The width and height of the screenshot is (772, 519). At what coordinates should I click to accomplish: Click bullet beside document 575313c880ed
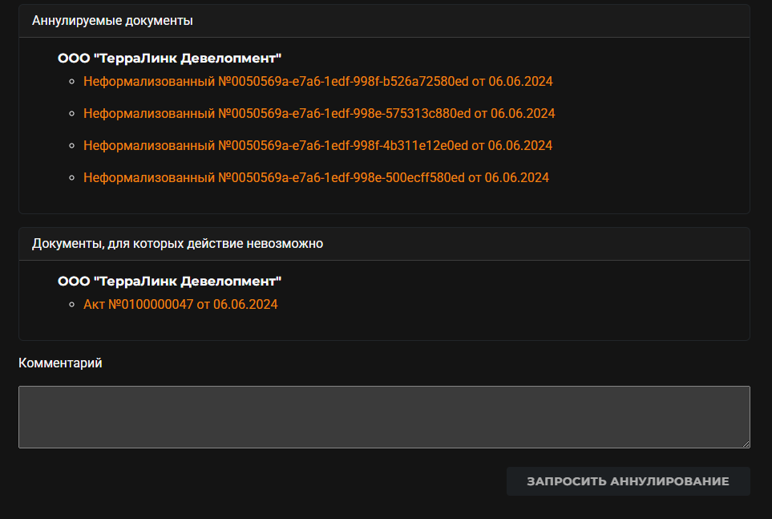[x=72, y=113]
